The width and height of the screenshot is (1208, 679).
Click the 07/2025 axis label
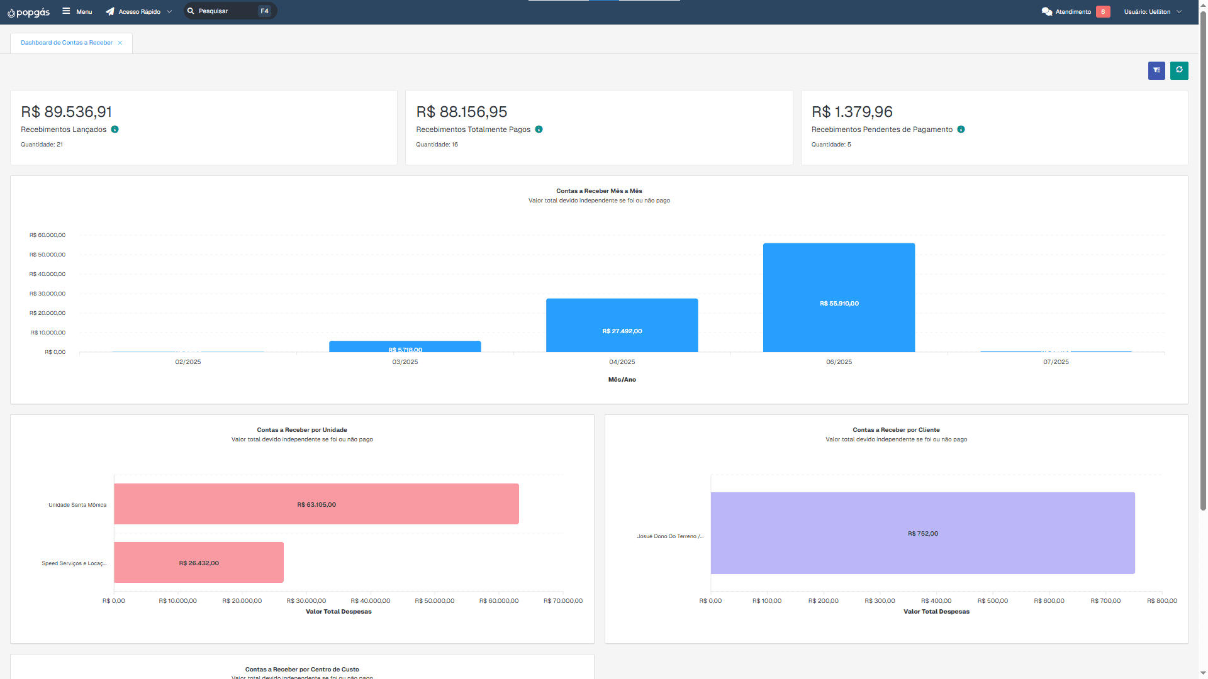point(1056,362)
